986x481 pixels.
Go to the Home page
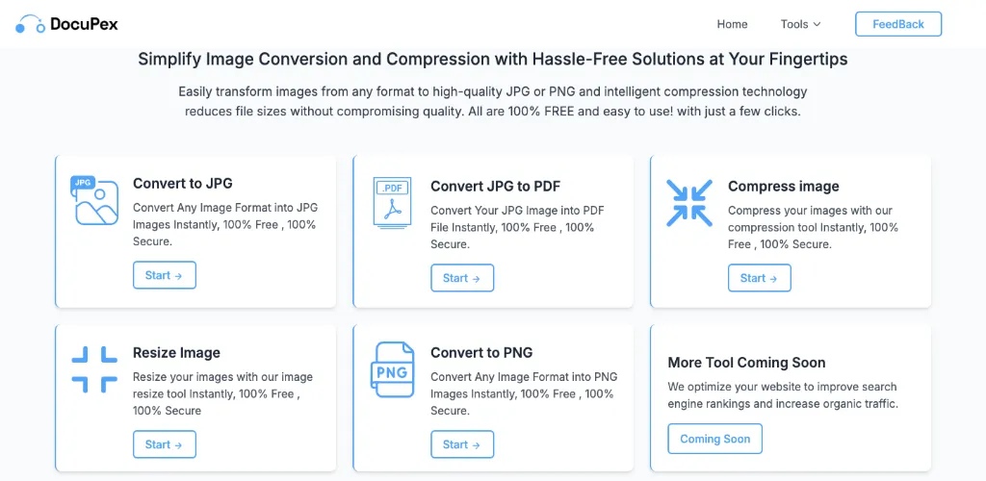[x=732, y=24]
